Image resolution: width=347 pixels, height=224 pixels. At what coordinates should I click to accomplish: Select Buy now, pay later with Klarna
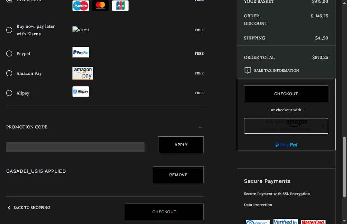pyautogui.click(x=9, y=30)
